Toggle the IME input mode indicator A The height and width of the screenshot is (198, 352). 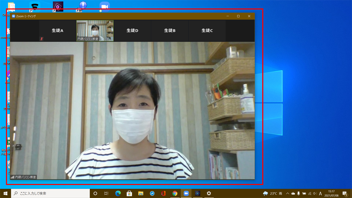point(320,193)
